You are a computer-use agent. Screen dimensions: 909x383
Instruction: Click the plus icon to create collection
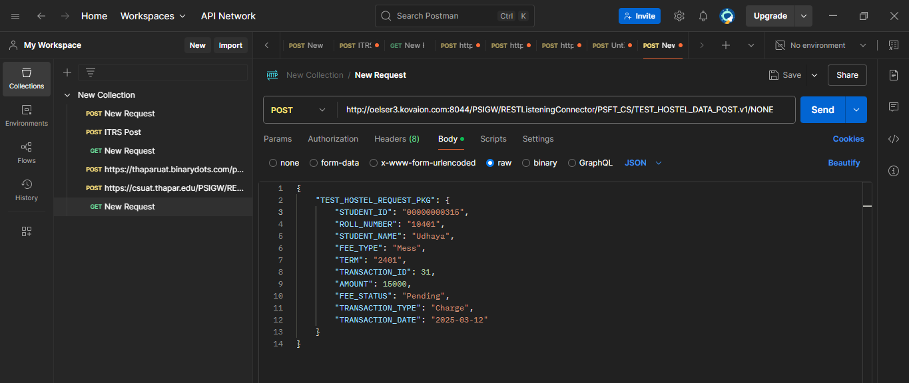point(67,72)
